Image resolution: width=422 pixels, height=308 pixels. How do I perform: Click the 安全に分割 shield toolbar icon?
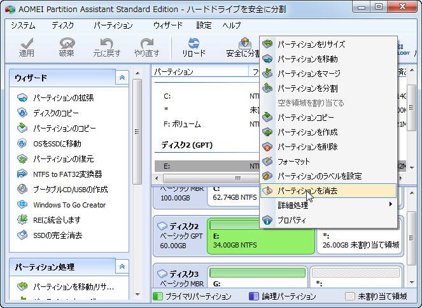(x=244, y=43)
